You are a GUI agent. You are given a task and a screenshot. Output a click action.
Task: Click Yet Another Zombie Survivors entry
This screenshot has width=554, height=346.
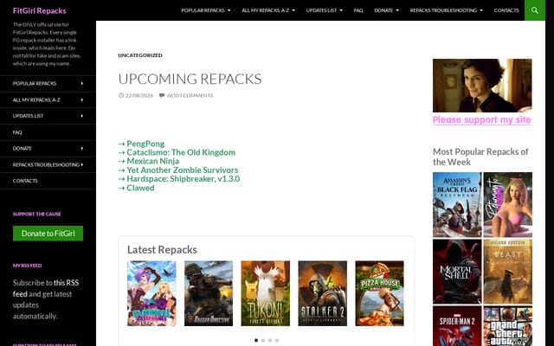coord(183,170)
